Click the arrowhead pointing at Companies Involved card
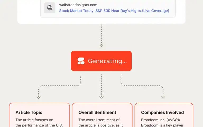This screenshot has width=203, height=127. click(163, 97)
